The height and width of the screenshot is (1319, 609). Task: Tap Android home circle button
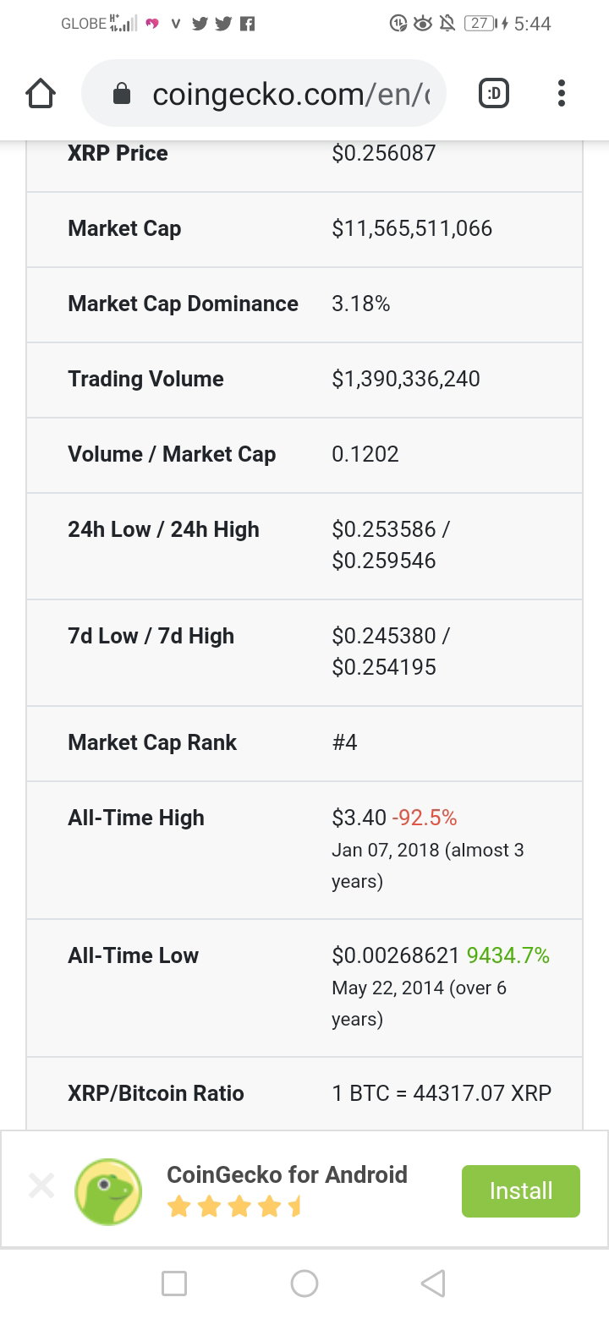tap(304, 1283)
